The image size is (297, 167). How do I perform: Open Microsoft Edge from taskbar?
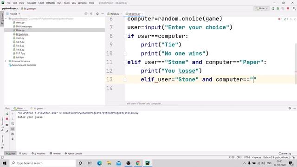click(99, 163)
